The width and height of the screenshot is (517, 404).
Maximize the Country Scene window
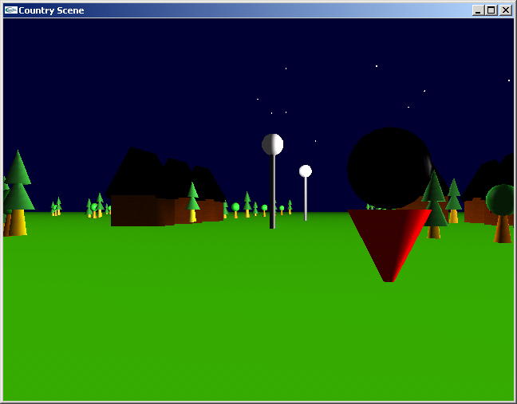491,10
